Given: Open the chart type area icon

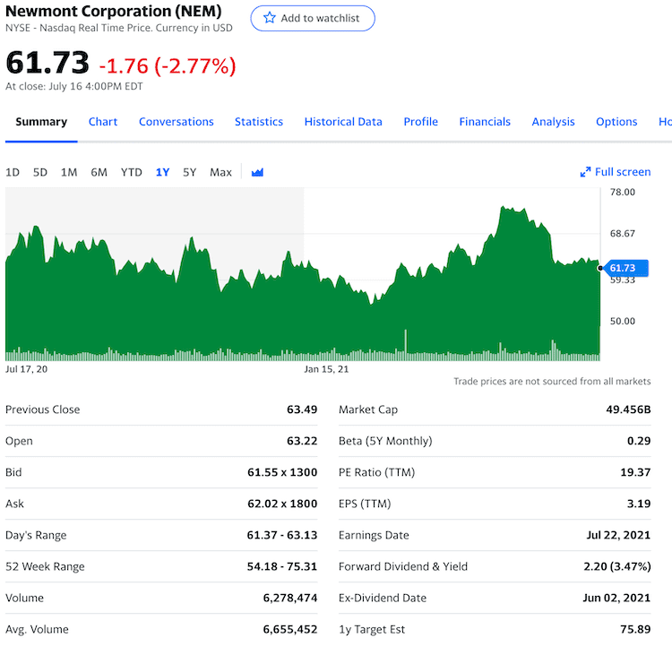Looking at the screenshot, I should coord(257,172).
